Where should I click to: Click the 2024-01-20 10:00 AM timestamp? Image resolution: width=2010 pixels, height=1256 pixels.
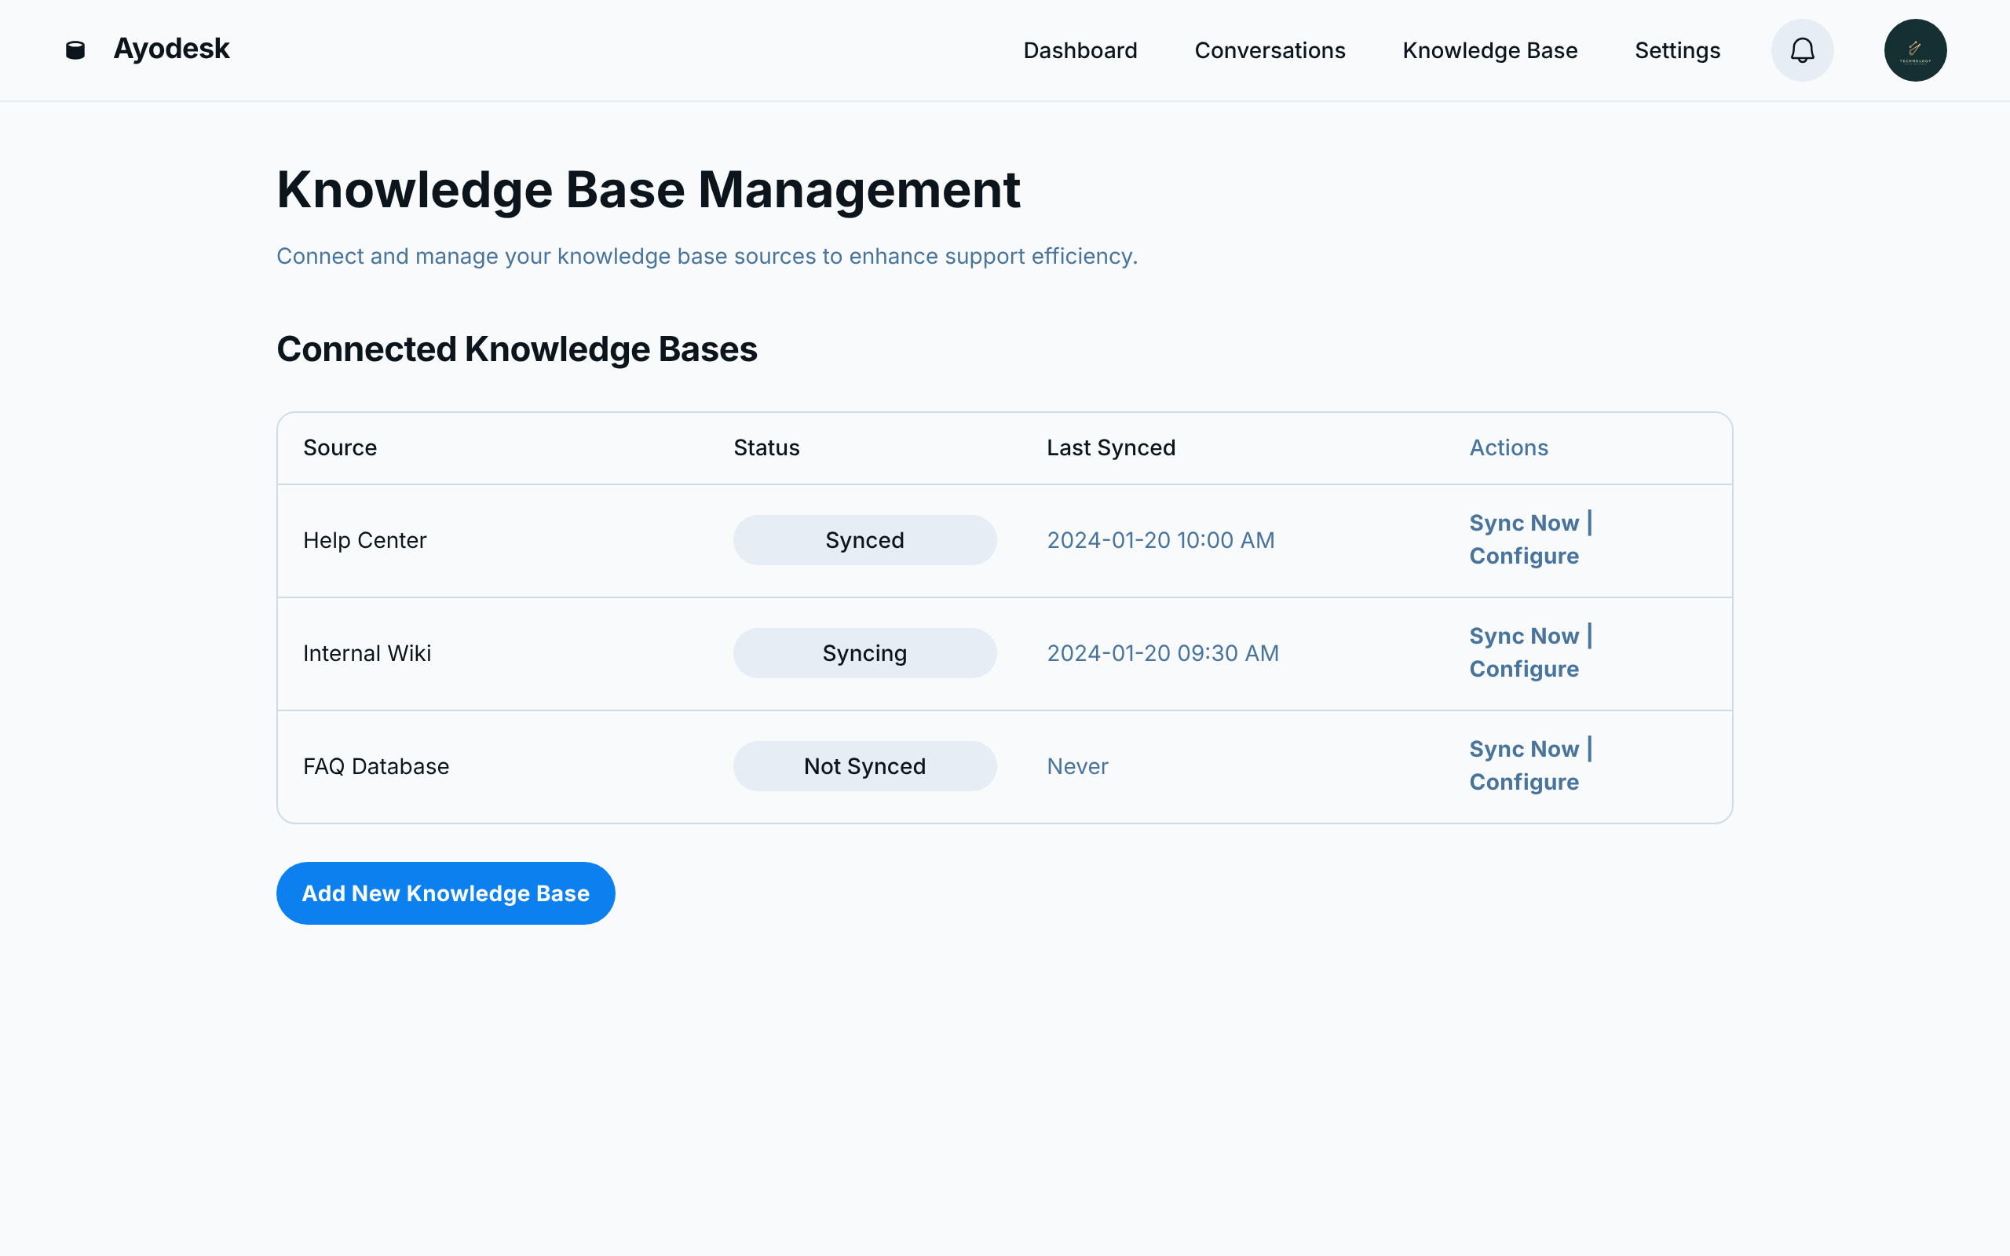(x=1160, y=540)
